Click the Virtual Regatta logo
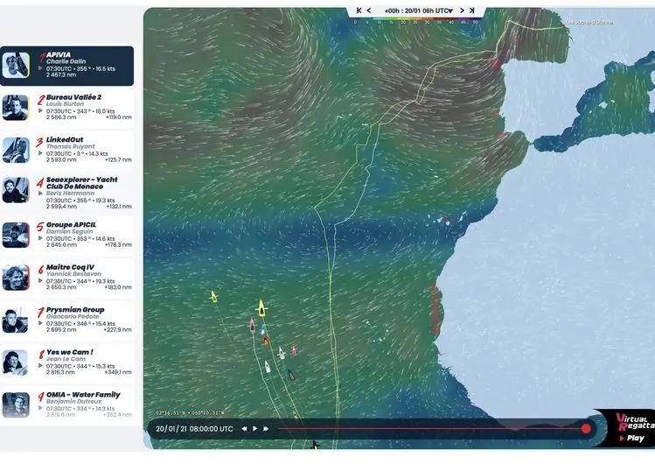655x464 pixels. click(x=635, y=421)
